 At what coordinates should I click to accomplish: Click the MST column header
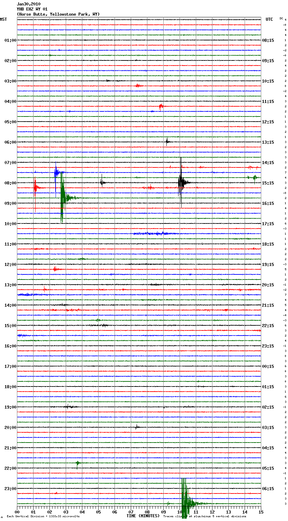3,19
